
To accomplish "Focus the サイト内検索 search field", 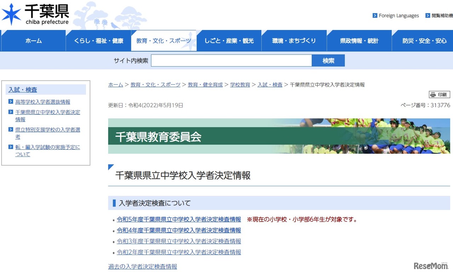I will (x=231, y=61).
